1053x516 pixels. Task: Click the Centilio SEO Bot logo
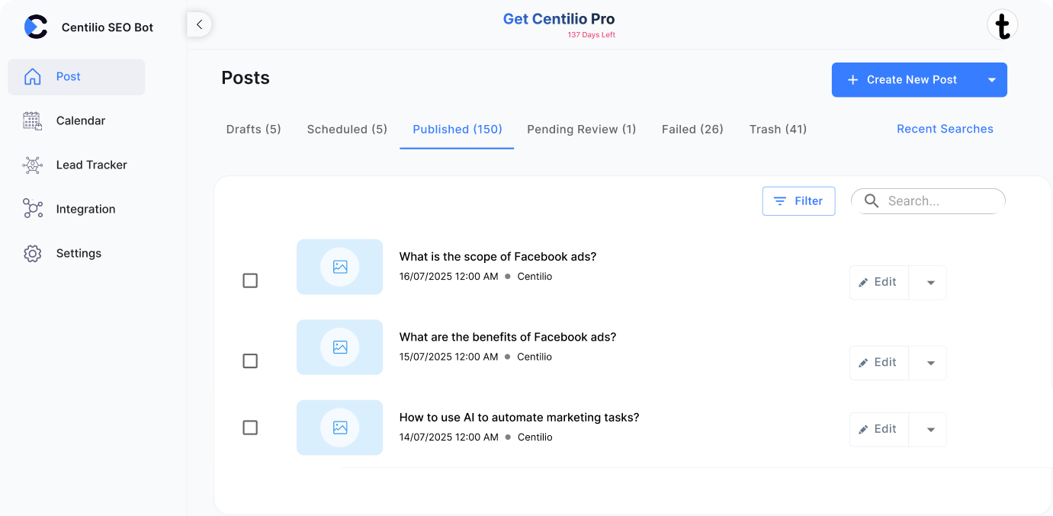pos(36,27)
